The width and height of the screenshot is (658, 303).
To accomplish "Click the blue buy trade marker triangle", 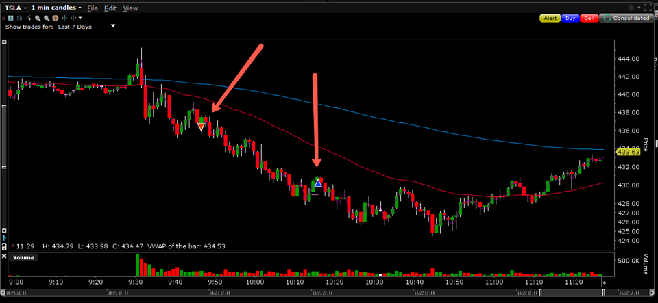I will [x=318, y=183].
